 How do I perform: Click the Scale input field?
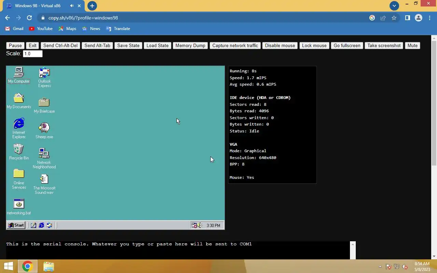click(33, 54)
